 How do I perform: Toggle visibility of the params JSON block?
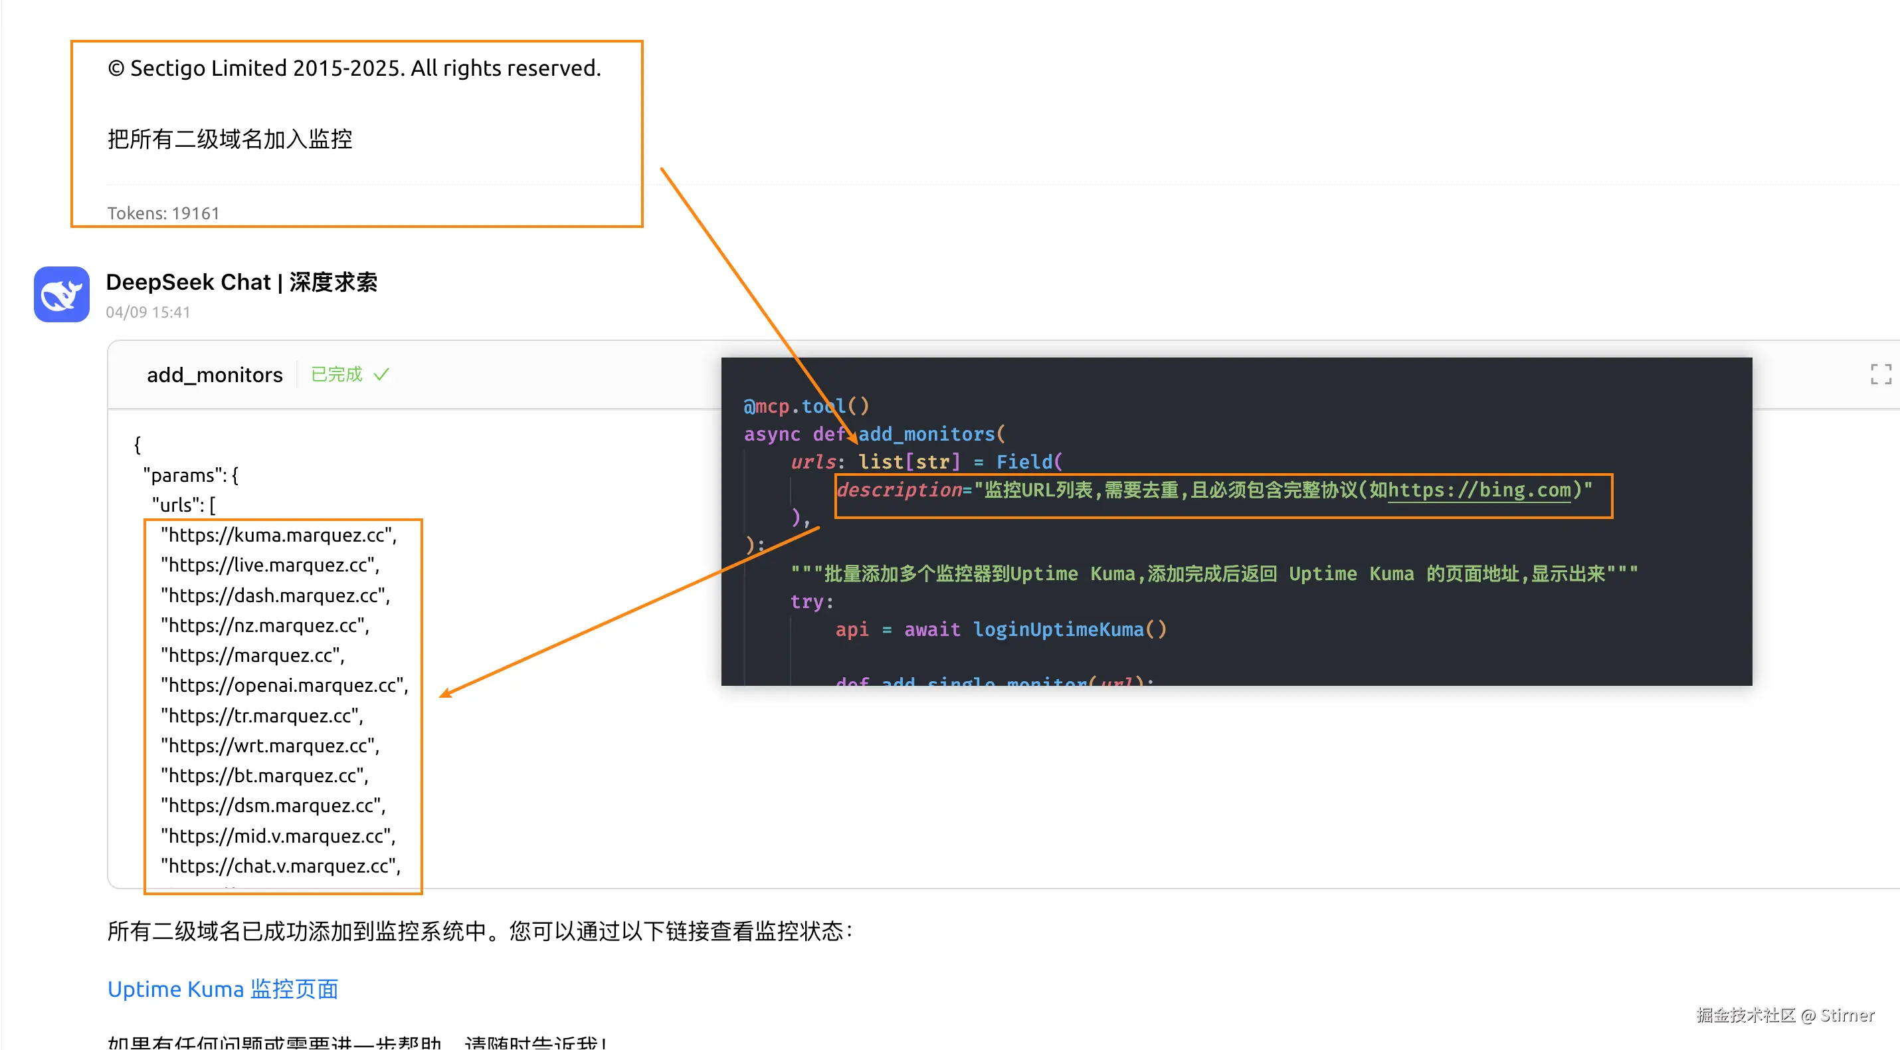click(190, 474)
